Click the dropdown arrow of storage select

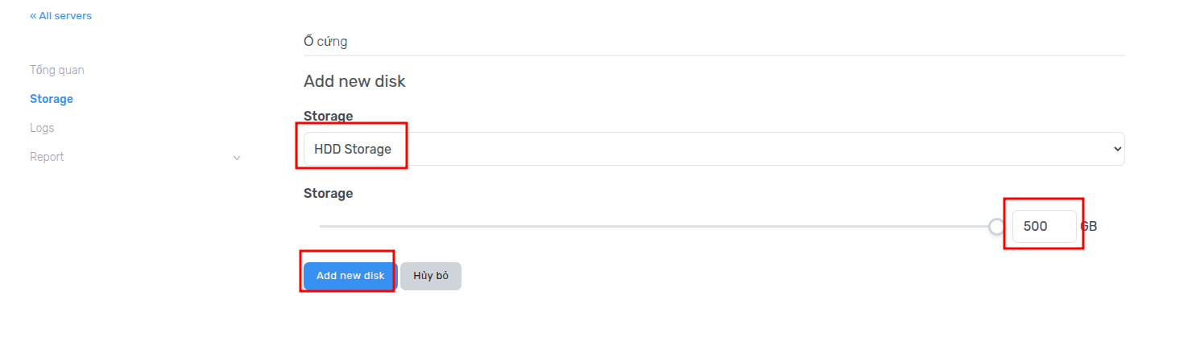pos(1116,149)
